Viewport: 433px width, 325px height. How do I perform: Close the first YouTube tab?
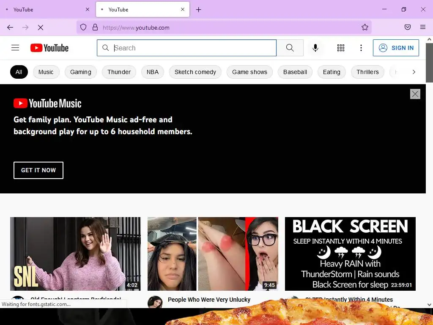pyautogui.click(x=88, y=9)
